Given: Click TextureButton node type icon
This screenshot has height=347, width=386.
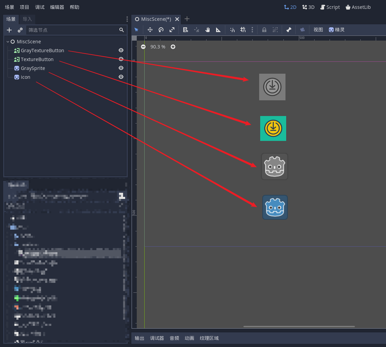Looking at the screenshot, I should 17,59.
